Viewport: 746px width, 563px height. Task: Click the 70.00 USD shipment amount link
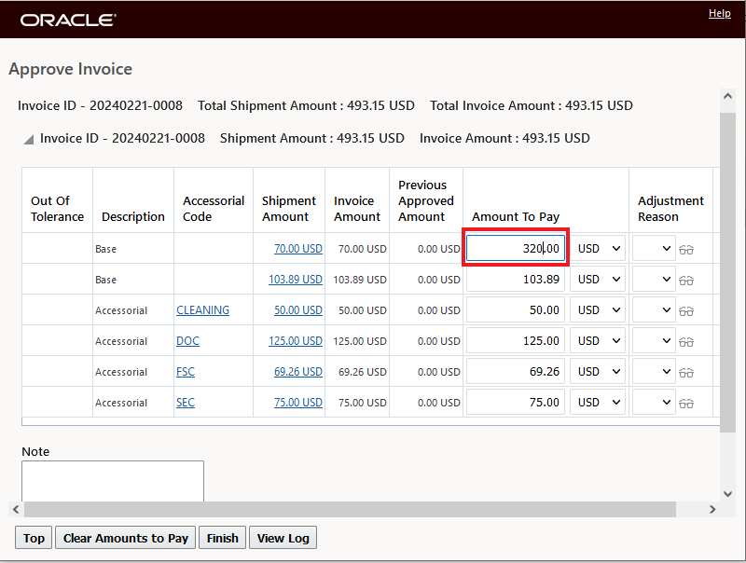pos(298,249)
